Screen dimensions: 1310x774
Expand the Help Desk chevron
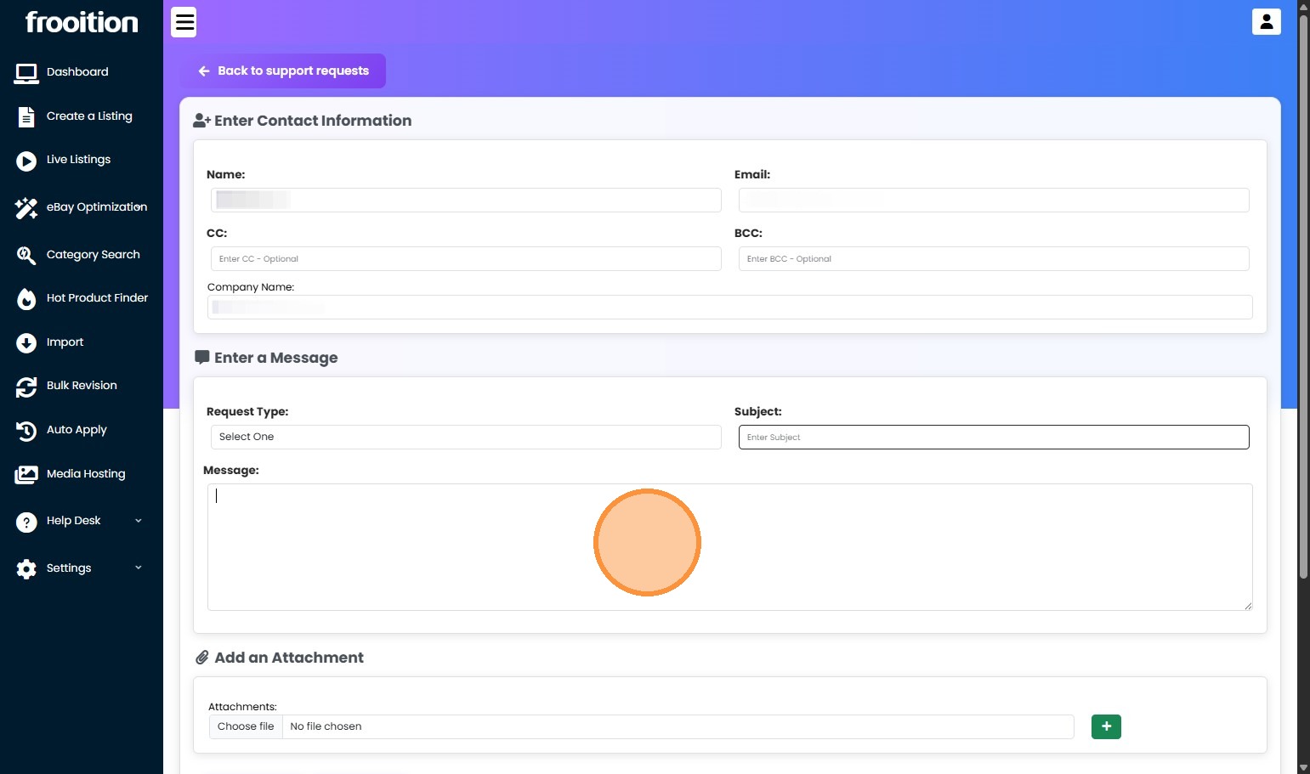pos(139,521)
